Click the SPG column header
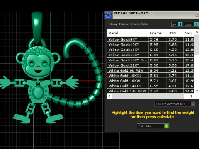 [189, 33]
